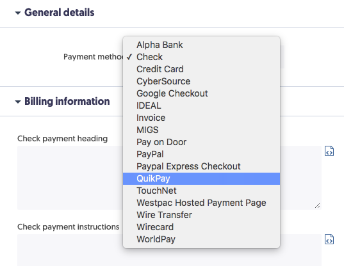The height and width of the screenshot is (266, 344).
Task: Select the highlighted QuikPay option
Action: coord(201,178)
